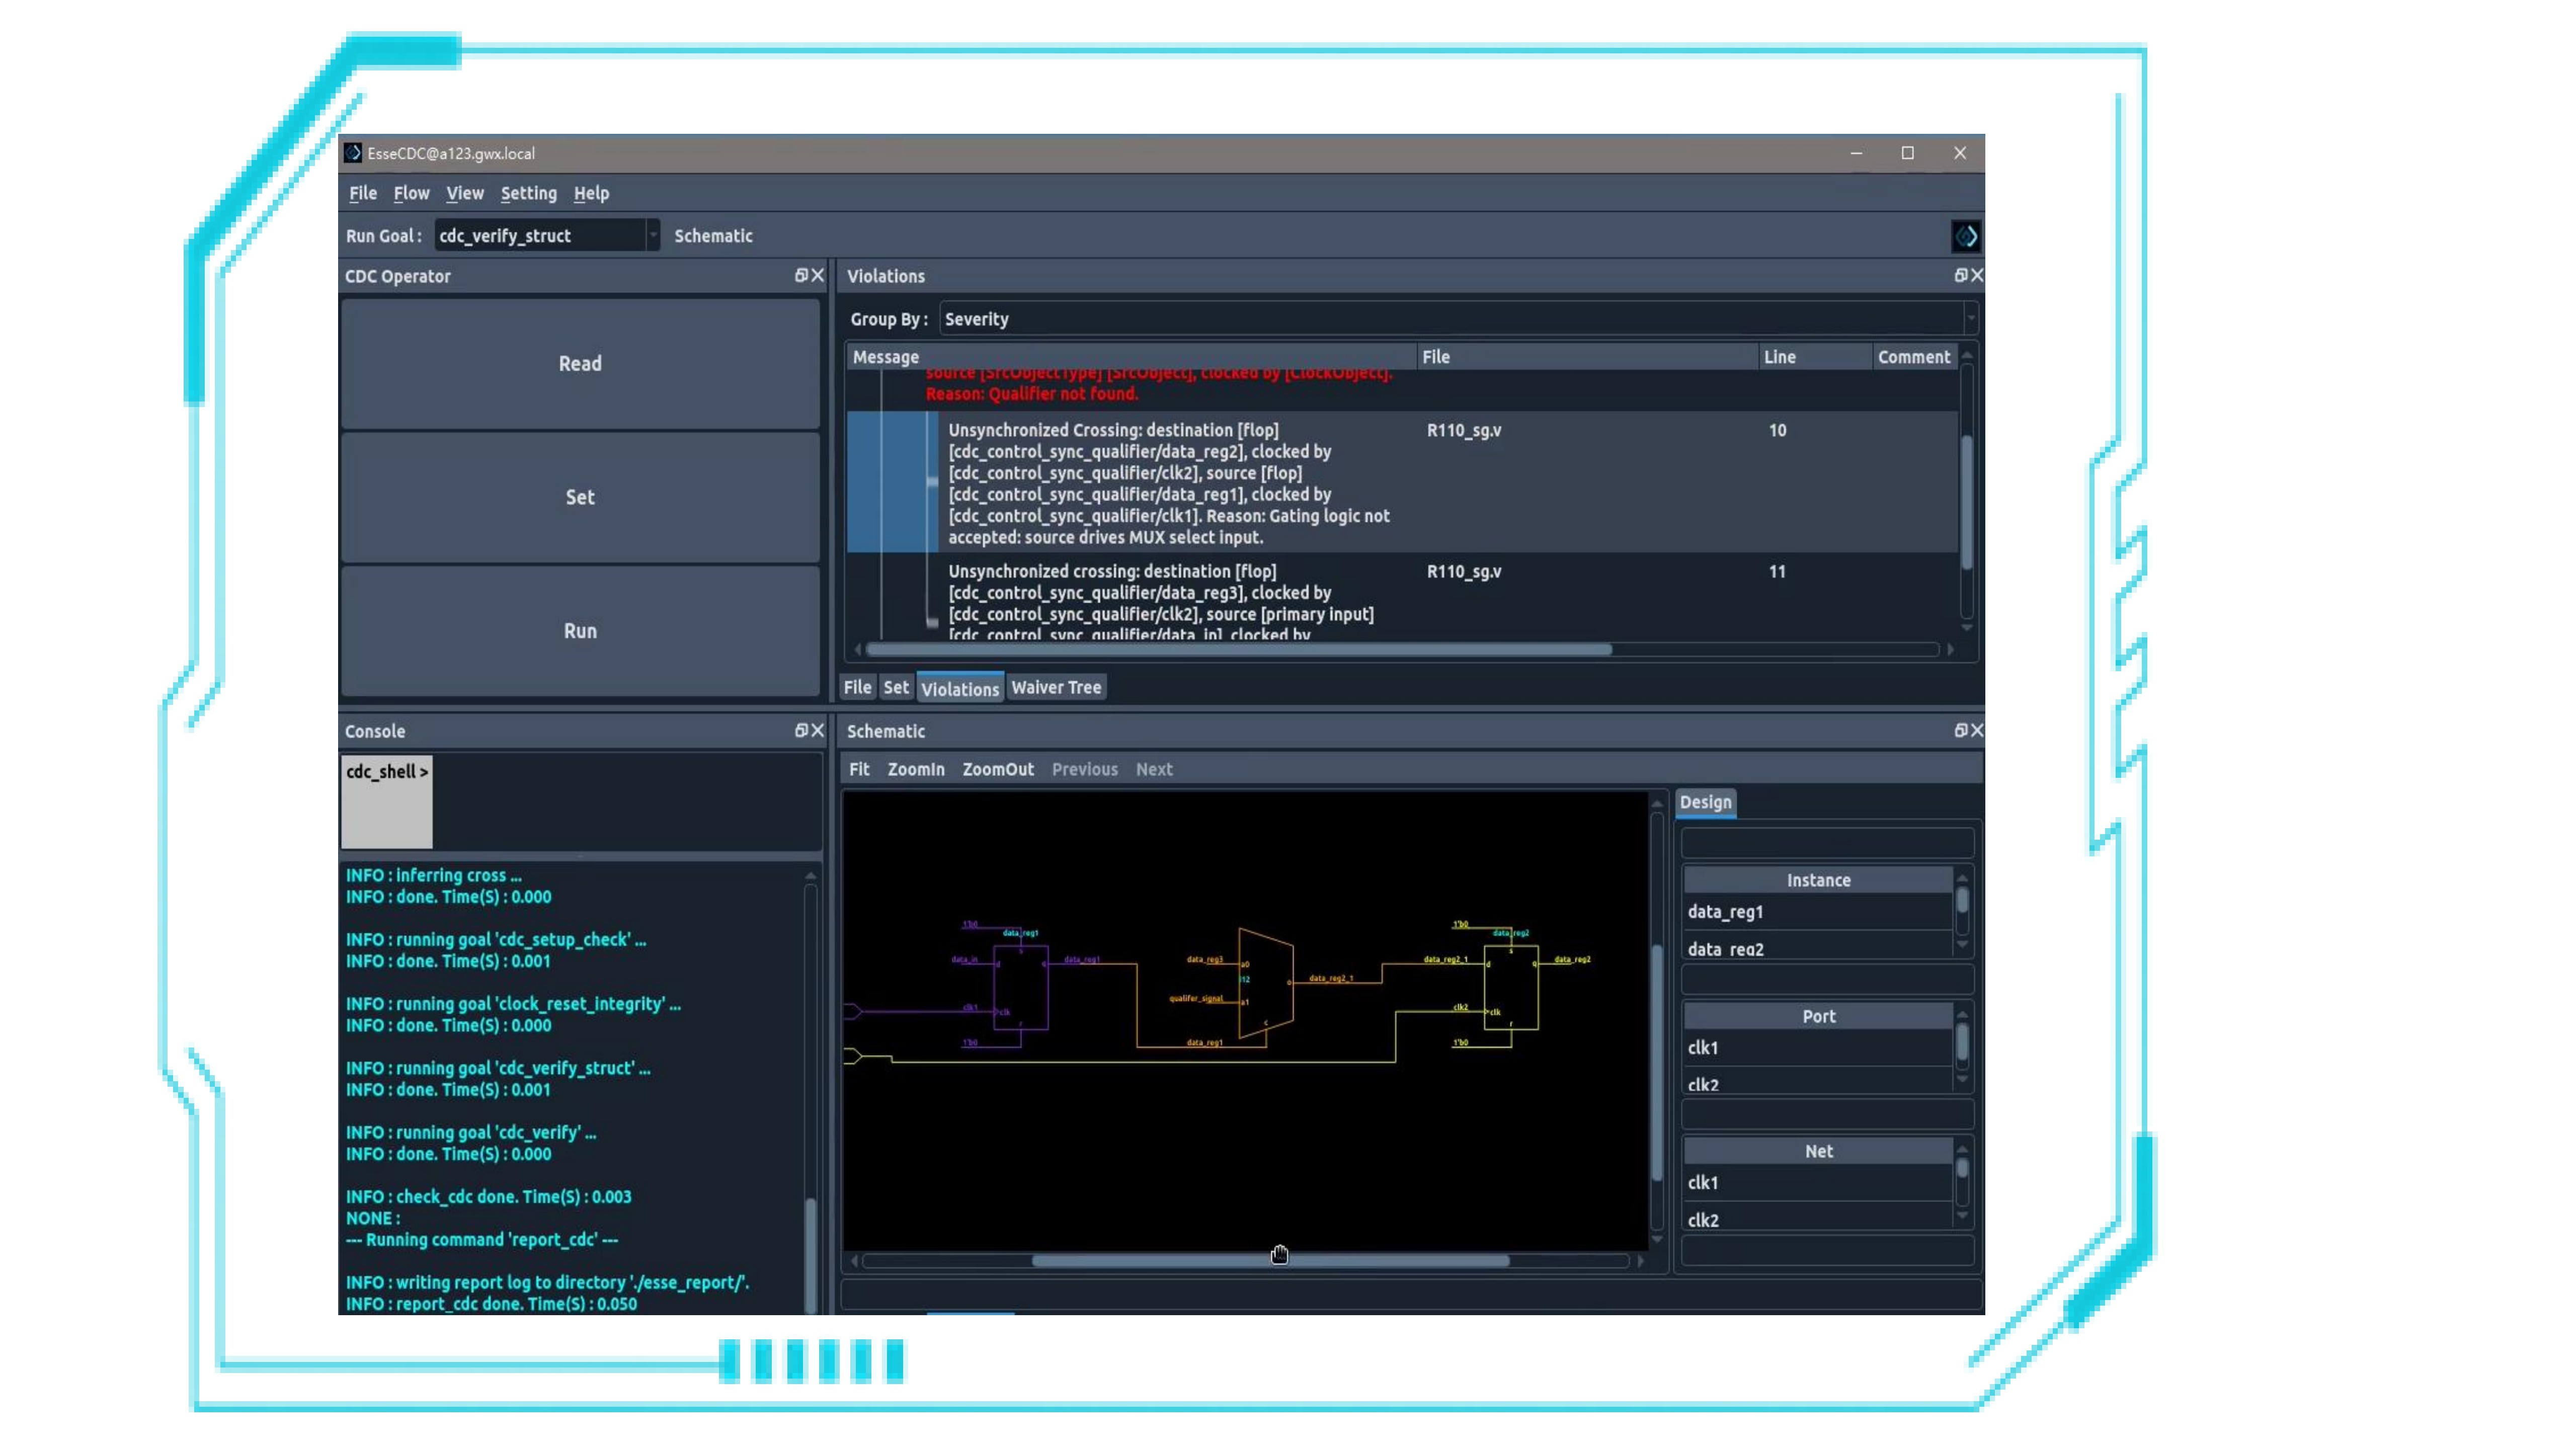Click ZoomOut in schematic toolbar
This screenshot has width=2576, height=1449.
(x=998, y=769)
